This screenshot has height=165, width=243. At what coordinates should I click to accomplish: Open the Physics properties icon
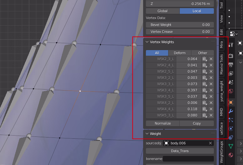(x=231, y=129)
